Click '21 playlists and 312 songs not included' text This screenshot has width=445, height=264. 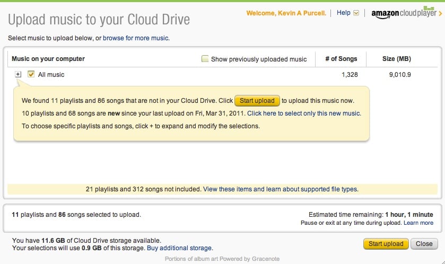click(143, 189)
